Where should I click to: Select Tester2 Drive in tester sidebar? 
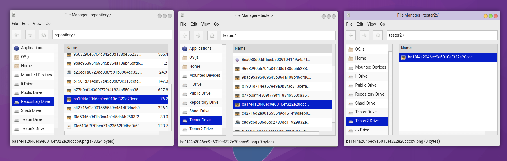pos(201,129)
